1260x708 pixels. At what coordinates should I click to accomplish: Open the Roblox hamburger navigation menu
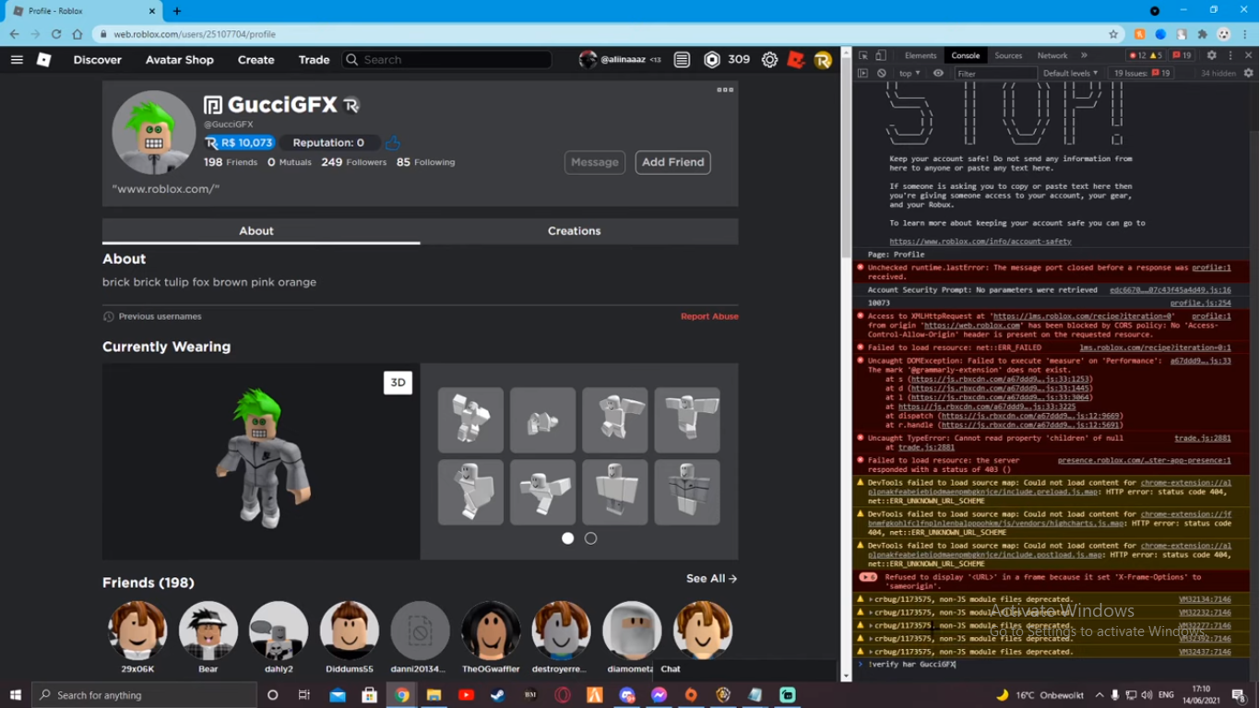tap(17, 60)
